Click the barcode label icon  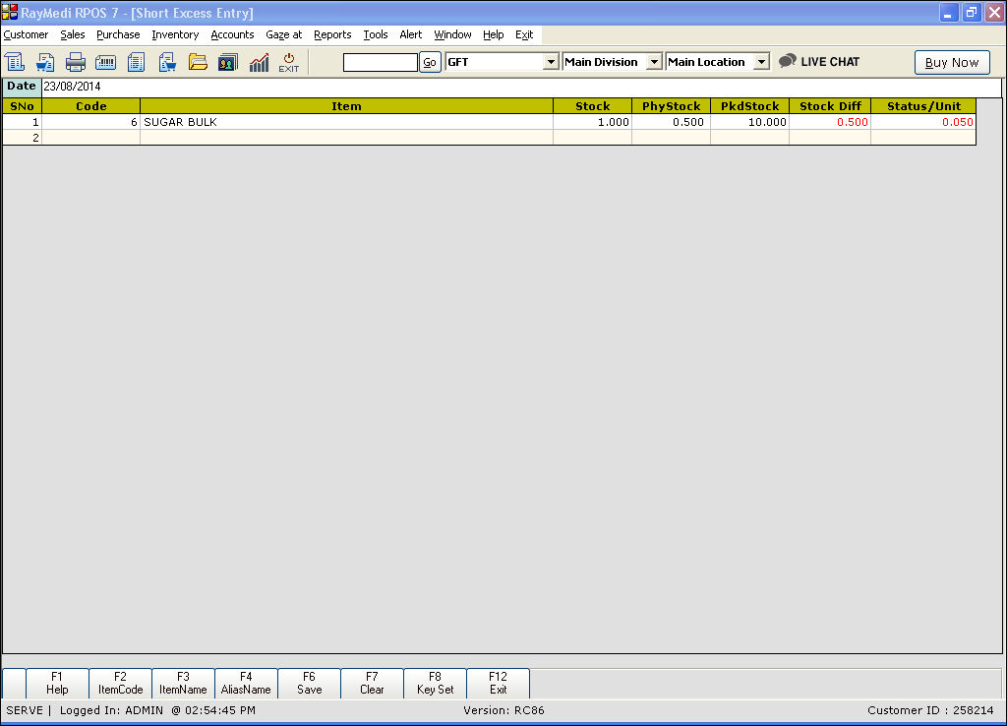(106, 62)
